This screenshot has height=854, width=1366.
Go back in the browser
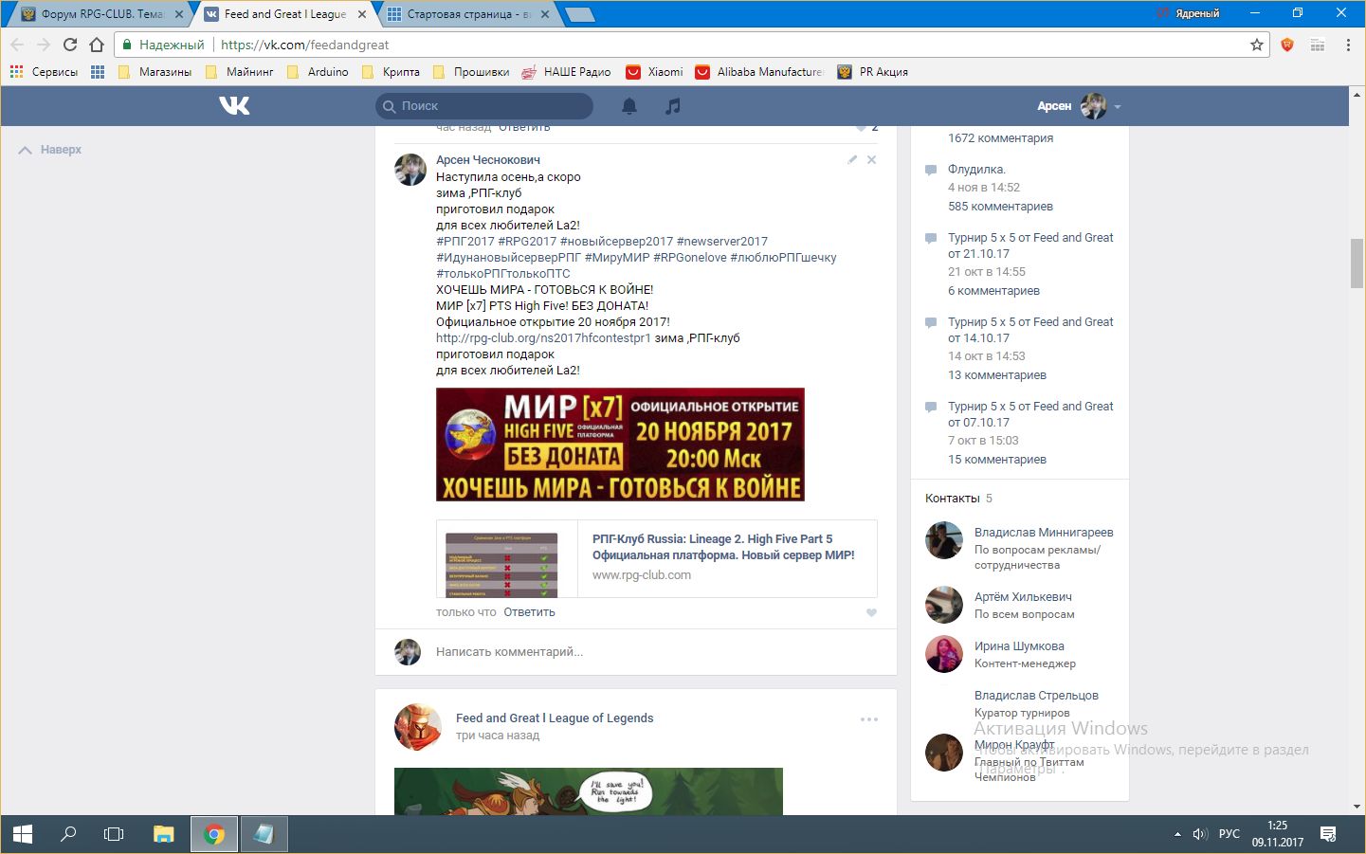coord(17,45)
